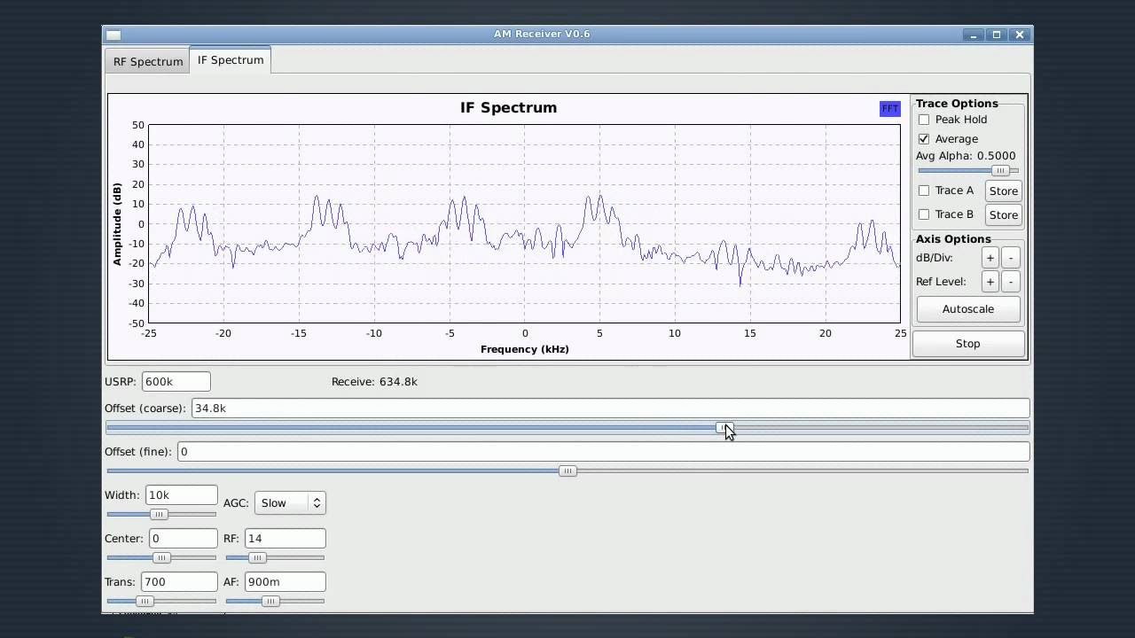Click the blue FFT legend marker
1135x638 pixels.
pos(889,109)
